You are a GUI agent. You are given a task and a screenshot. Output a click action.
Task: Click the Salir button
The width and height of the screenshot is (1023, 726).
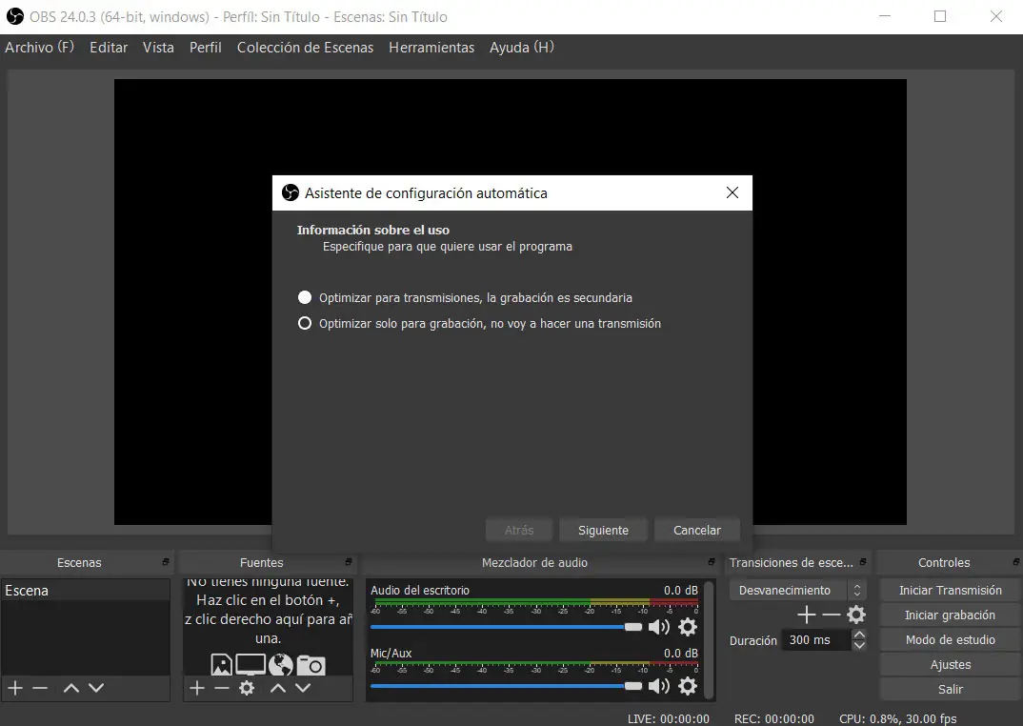950,690
